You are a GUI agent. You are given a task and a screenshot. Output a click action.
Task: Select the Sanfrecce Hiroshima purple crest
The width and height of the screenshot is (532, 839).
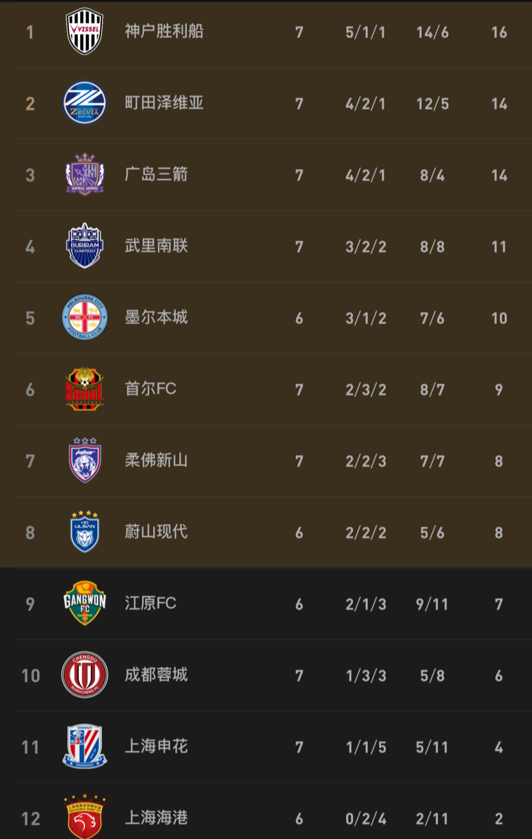(84, 175)
